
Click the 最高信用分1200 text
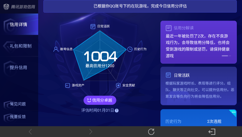(100, 66)
